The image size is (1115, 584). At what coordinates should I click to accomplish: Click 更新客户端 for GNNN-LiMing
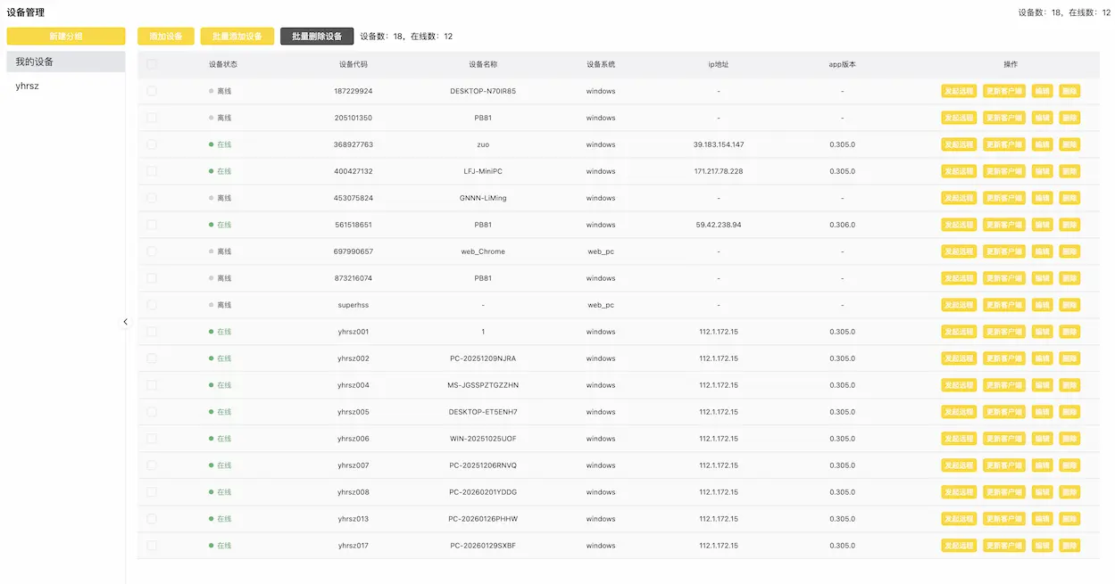(1004, 198)
